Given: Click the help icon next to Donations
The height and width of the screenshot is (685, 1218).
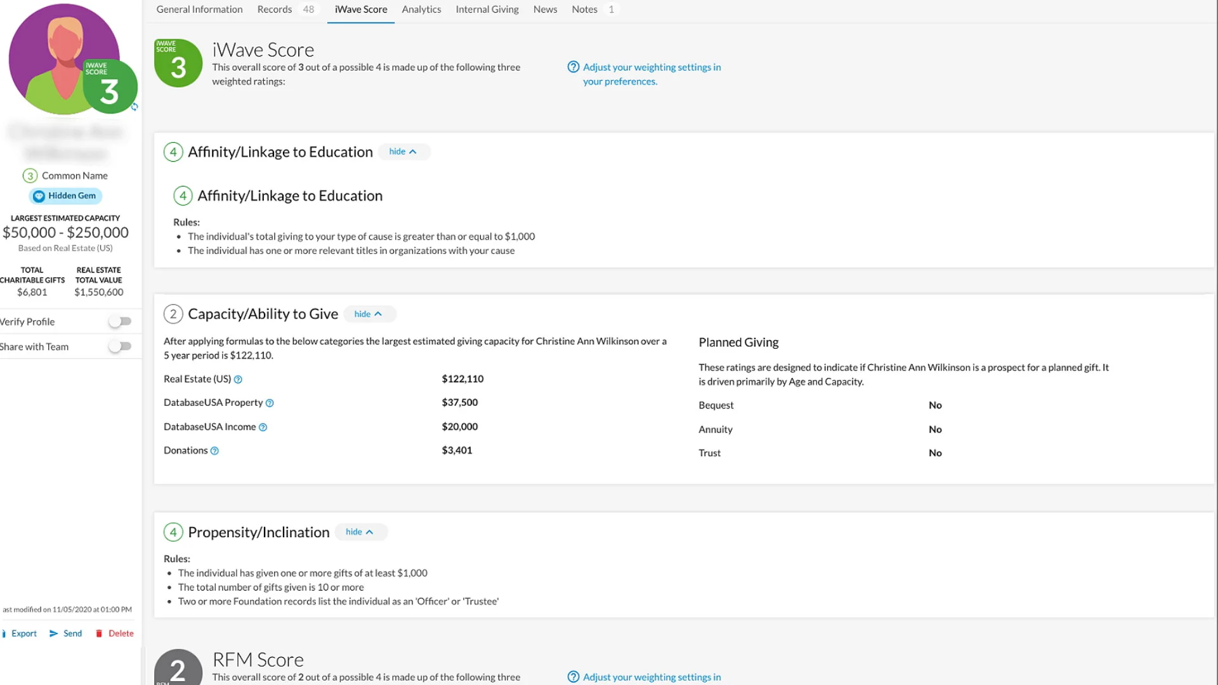Looking at the screenshot, I should pos(214,451).
